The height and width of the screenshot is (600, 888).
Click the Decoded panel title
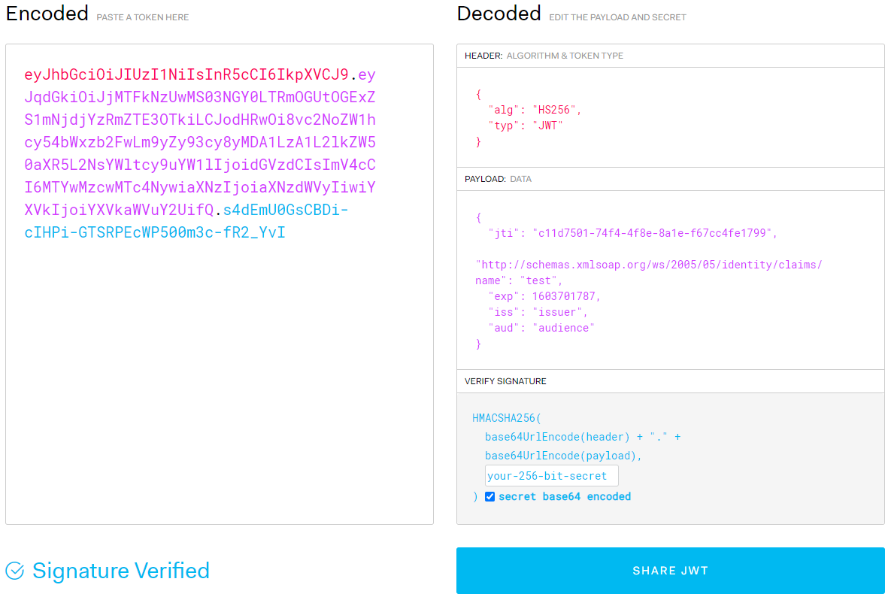pos(499,13)
